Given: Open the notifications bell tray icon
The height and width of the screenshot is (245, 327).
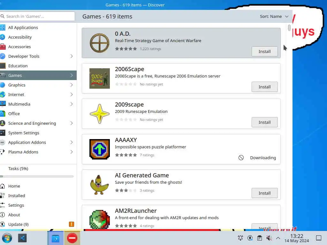Looking at the screenshot, I should [240, 238].
